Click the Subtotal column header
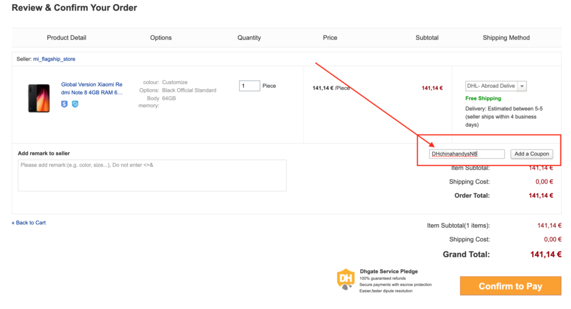This screenshot has width=571, height=309. point(427,38)
